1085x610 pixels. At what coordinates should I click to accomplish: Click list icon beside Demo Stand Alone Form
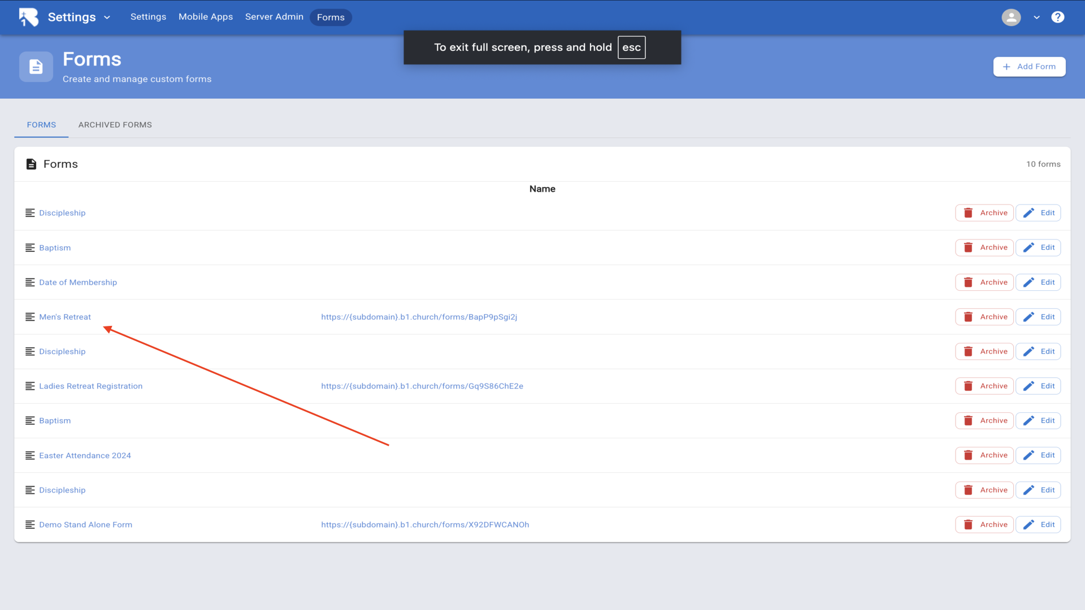pyautogui.click(x=30, y=525)
